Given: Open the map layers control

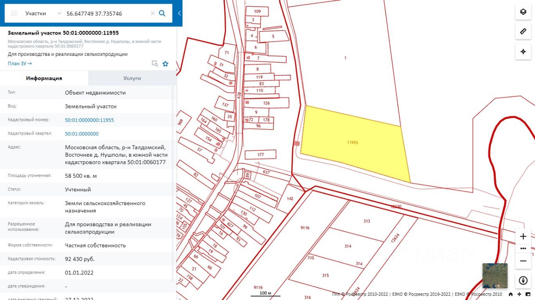Looking at the screenshot, I should tap(523, 12).
